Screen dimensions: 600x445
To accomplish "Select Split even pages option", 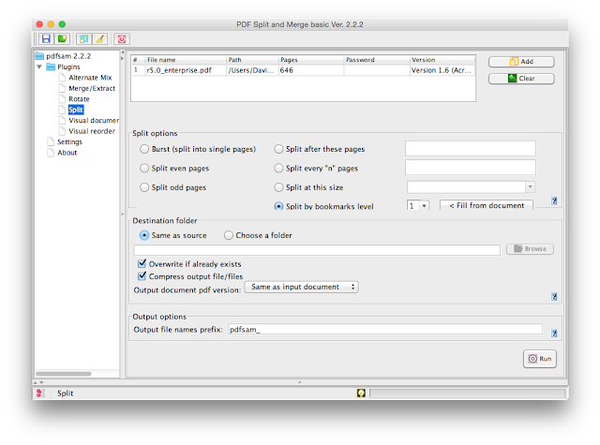I will [144, 169].
